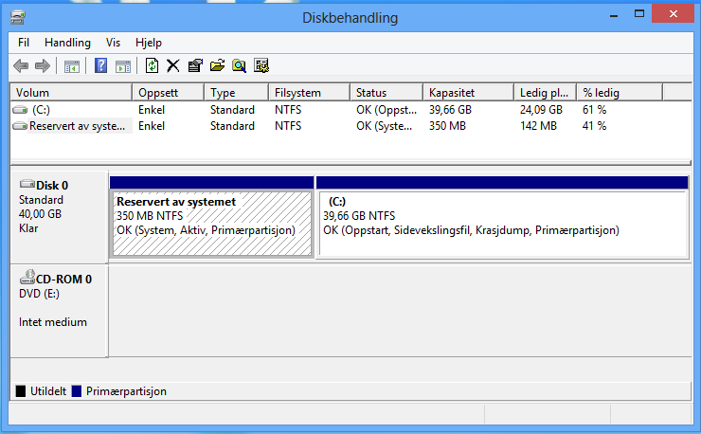The image size is (701, 434).
Task: Sort by the Volum column header
Action: [71, 93]
